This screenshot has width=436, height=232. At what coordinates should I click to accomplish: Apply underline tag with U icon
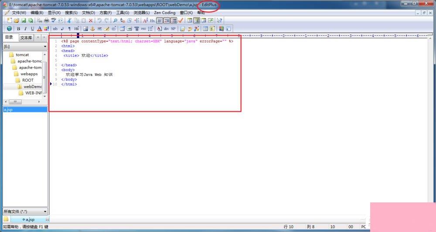pos(33,29)
